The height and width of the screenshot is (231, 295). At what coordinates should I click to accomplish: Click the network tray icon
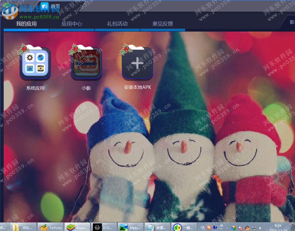tap(254, 228)
